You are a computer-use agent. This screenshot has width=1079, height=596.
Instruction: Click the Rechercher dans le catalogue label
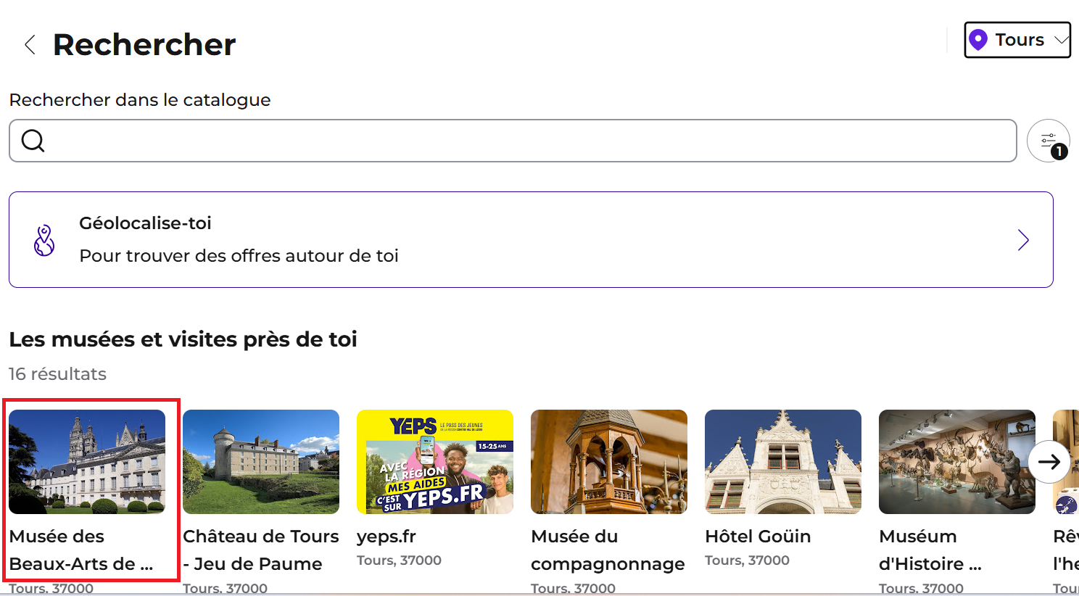point(140,100)
